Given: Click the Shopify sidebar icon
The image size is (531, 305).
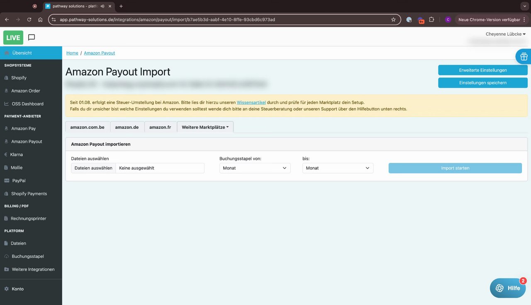Looking at the screenshot, I should coord(6,78).
